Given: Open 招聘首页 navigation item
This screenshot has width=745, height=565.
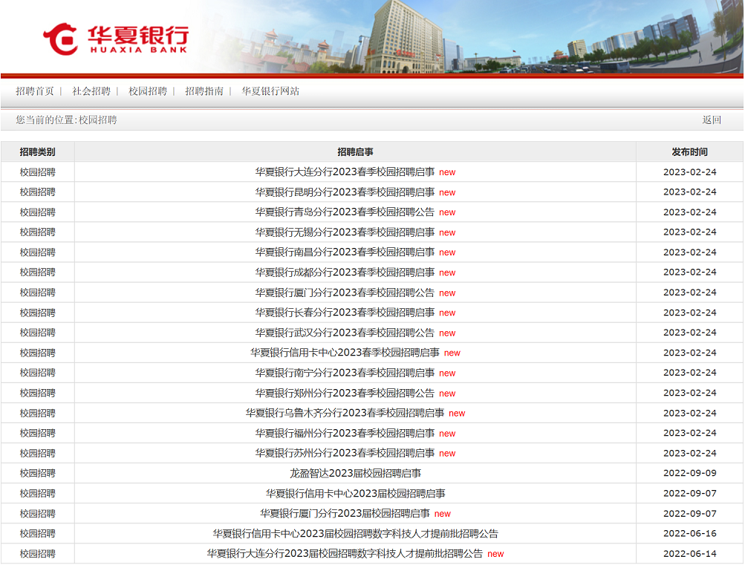Looking at the screenshot, I should pos(35,91).
